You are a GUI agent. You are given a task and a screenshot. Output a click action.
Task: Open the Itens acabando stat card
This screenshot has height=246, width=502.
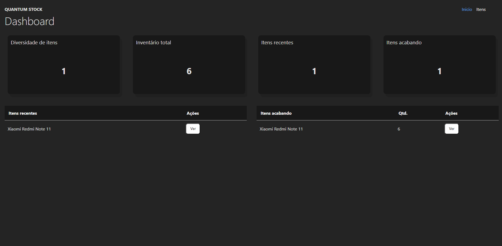(x=439, y=65)
